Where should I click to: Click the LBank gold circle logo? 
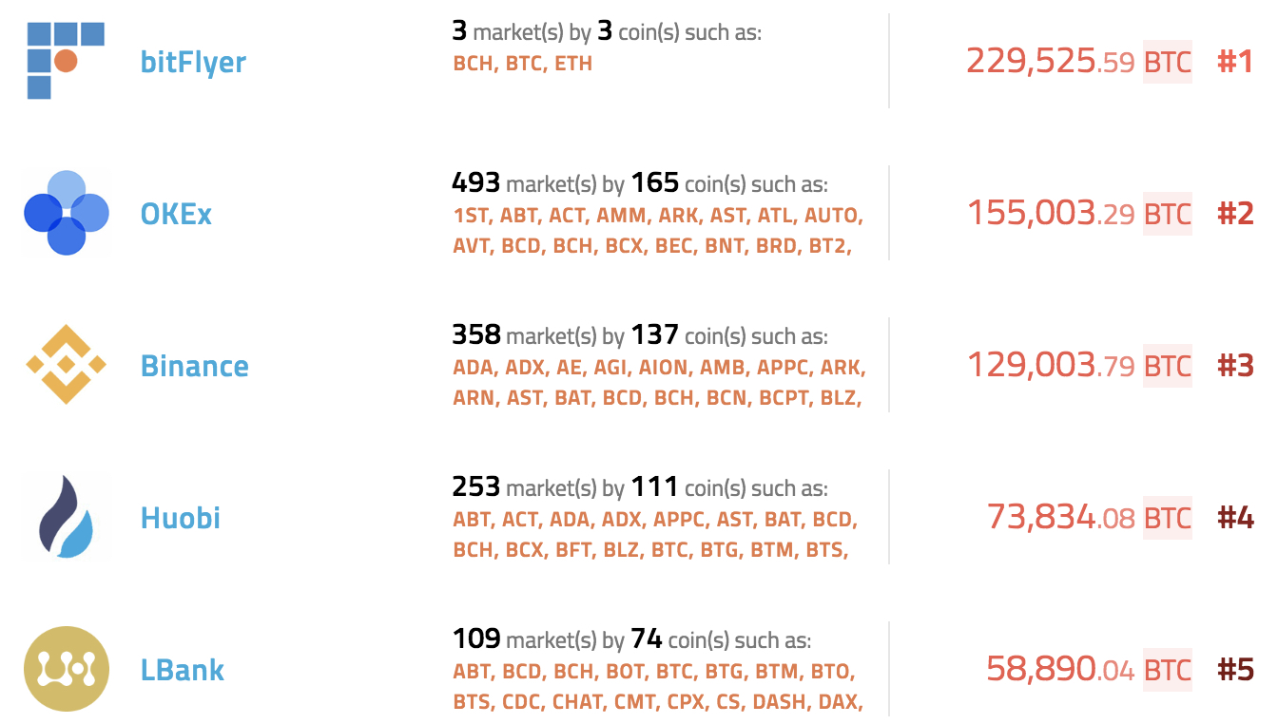point(66,669)
